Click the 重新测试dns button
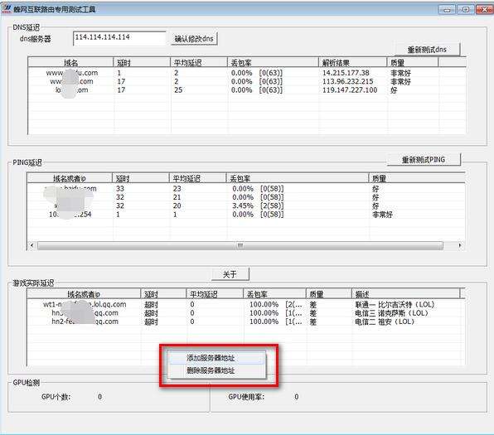This screenshot has width=494, height=435. click(427, 50)
